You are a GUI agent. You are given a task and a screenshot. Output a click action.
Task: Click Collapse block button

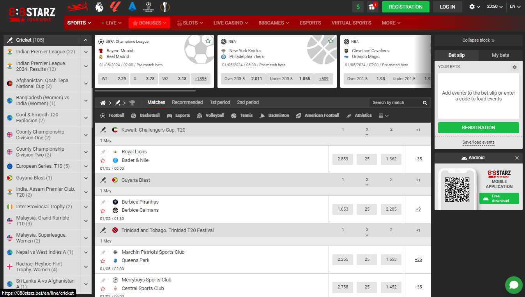(x=479, y=40)
